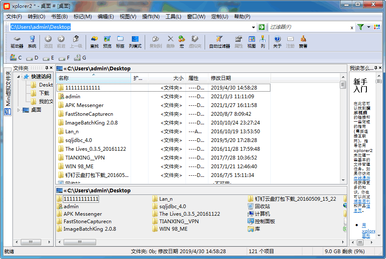Toggle the 预览 preview toolbar icon
The width and height of the screenshot is (386, 259).
(x=107, y=42)
